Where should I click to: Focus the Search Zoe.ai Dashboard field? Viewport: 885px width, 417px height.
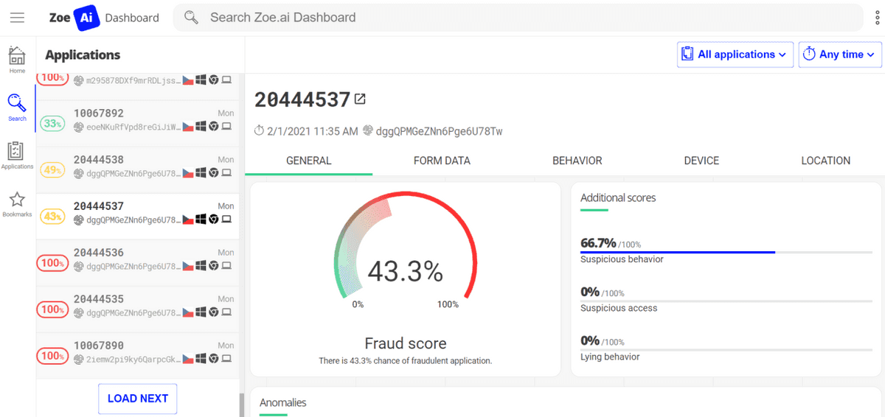(x=518, y=17)
